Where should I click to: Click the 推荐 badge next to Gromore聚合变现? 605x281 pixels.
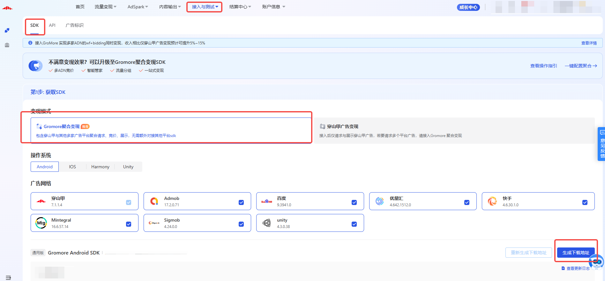[x=85, y=126]
